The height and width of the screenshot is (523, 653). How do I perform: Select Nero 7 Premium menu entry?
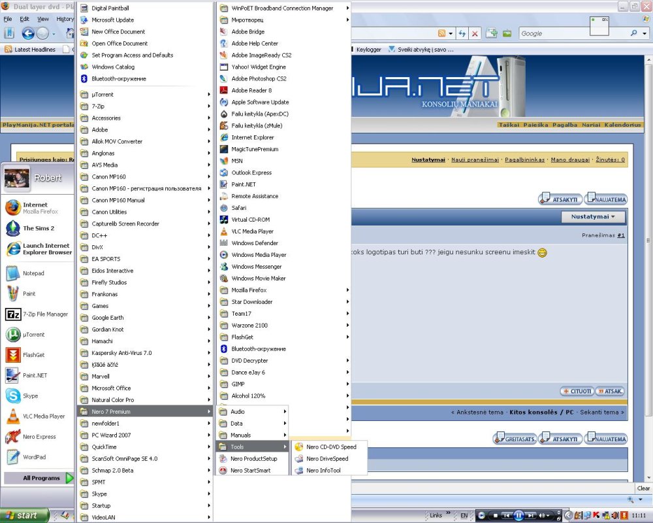pos(145,412)
